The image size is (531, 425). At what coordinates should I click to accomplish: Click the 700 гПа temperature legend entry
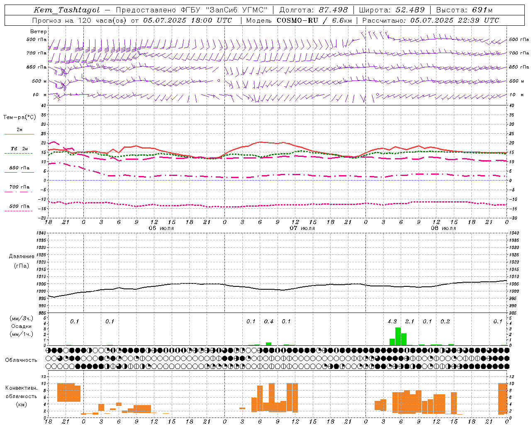pos(19,187)
